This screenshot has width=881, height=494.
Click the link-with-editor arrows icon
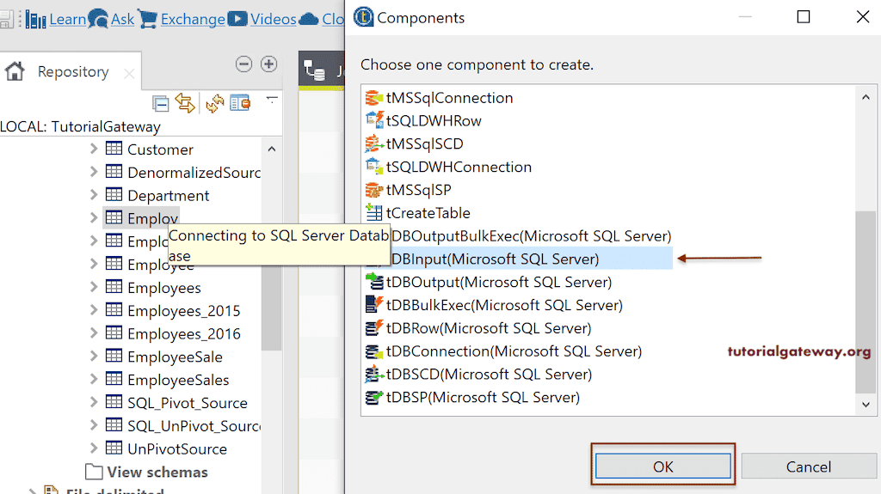click(185, 103)
